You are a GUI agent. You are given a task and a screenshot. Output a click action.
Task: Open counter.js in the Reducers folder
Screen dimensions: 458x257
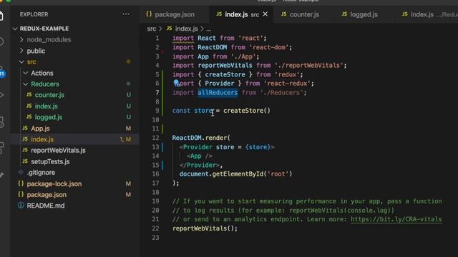(49, 95)
